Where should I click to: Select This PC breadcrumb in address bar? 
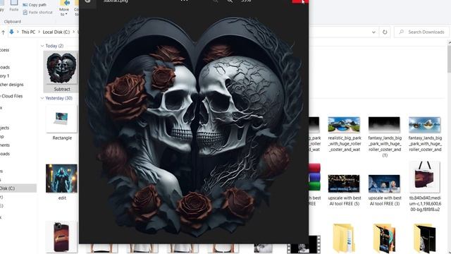click(28, 32)
